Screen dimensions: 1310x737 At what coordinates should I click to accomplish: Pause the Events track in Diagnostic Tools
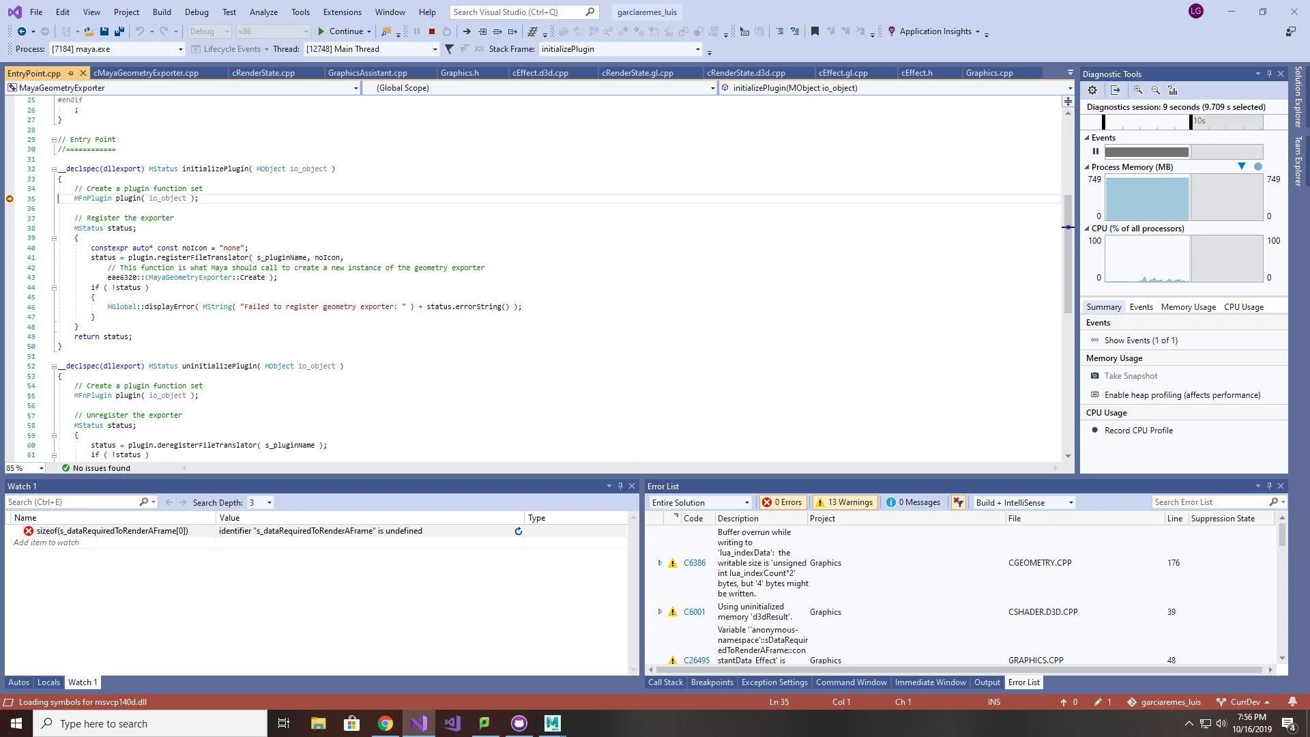pos(1096,151)
